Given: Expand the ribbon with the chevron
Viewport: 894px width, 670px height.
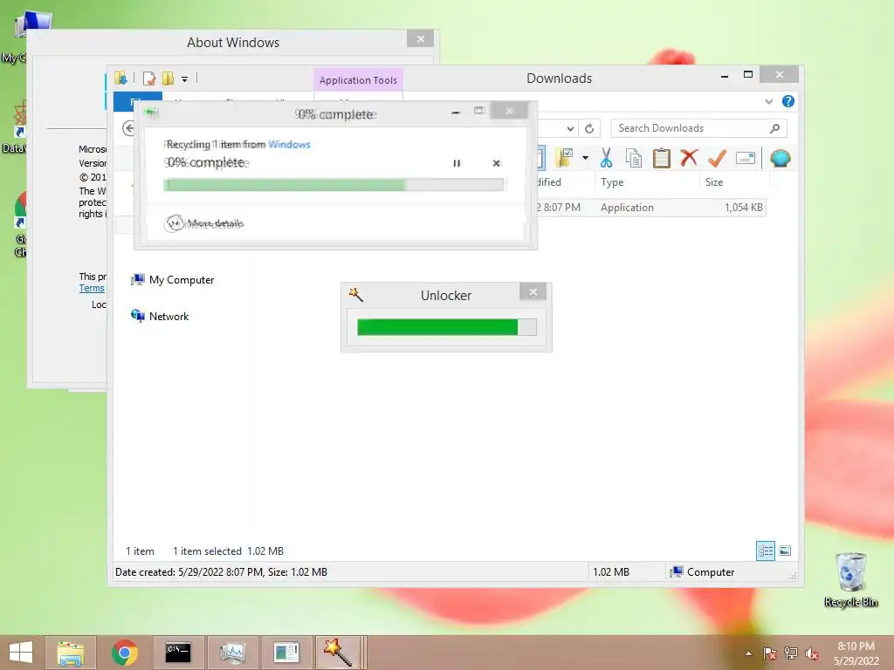Looking at the screenshot, I should click(768, 101).
